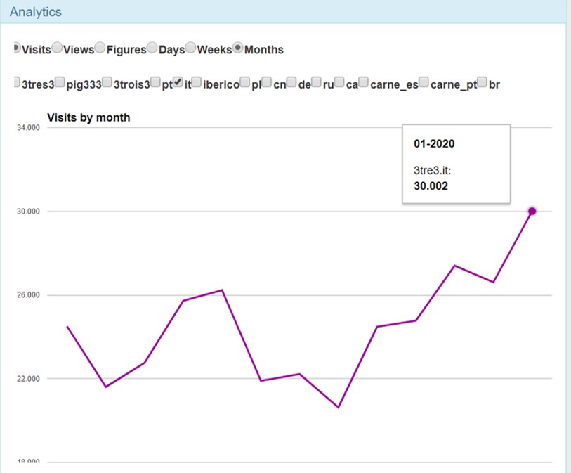Select Days as the time grouping
The image size is (571, 473).
(x=152, y=48)
